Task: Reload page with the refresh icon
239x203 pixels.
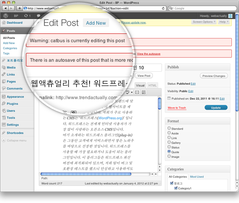Action: [x=163, y=8]
